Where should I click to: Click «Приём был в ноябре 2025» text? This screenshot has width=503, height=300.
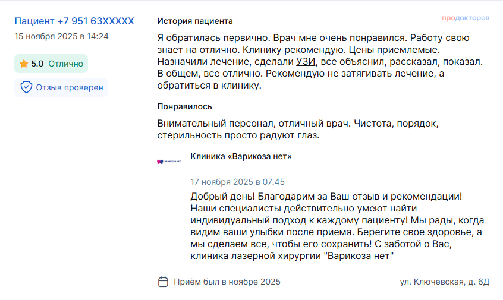click(227, 282)
